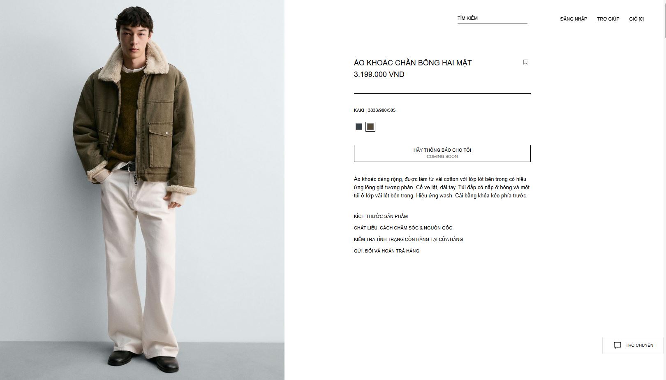Click the product title ÁO KHOÁC CHẦN BÔNG HAI MẶT
The height and width of the screenshot is (380, 666).
413,63
